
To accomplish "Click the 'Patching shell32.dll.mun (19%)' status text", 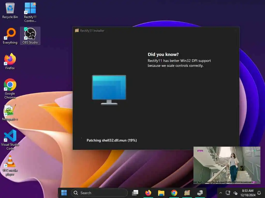I will click(112, 140).
